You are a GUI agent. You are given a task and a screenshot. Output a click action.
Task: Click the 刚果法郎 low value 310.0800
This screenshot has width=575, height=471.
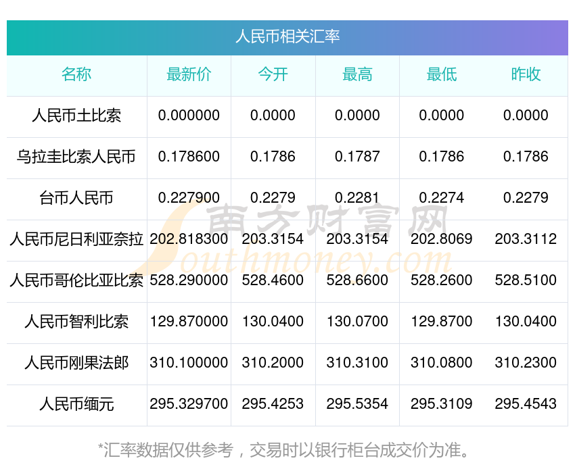coord(442,363)
